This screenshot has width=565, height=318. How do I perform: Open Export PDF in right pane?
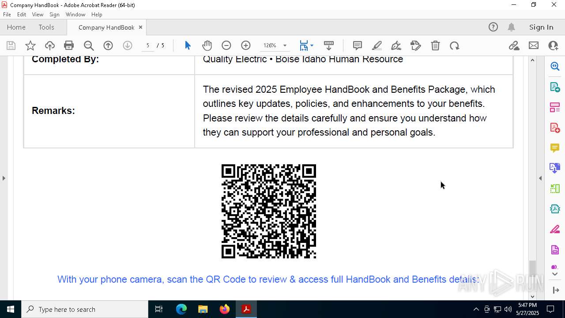[x=555, y=87]
